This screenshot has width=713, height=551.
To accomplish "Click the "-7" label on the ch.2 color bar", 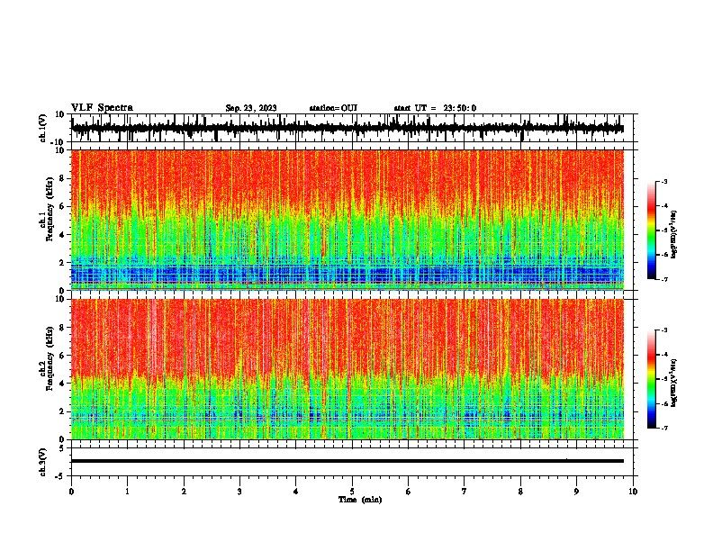I will (x=663, y=428).
